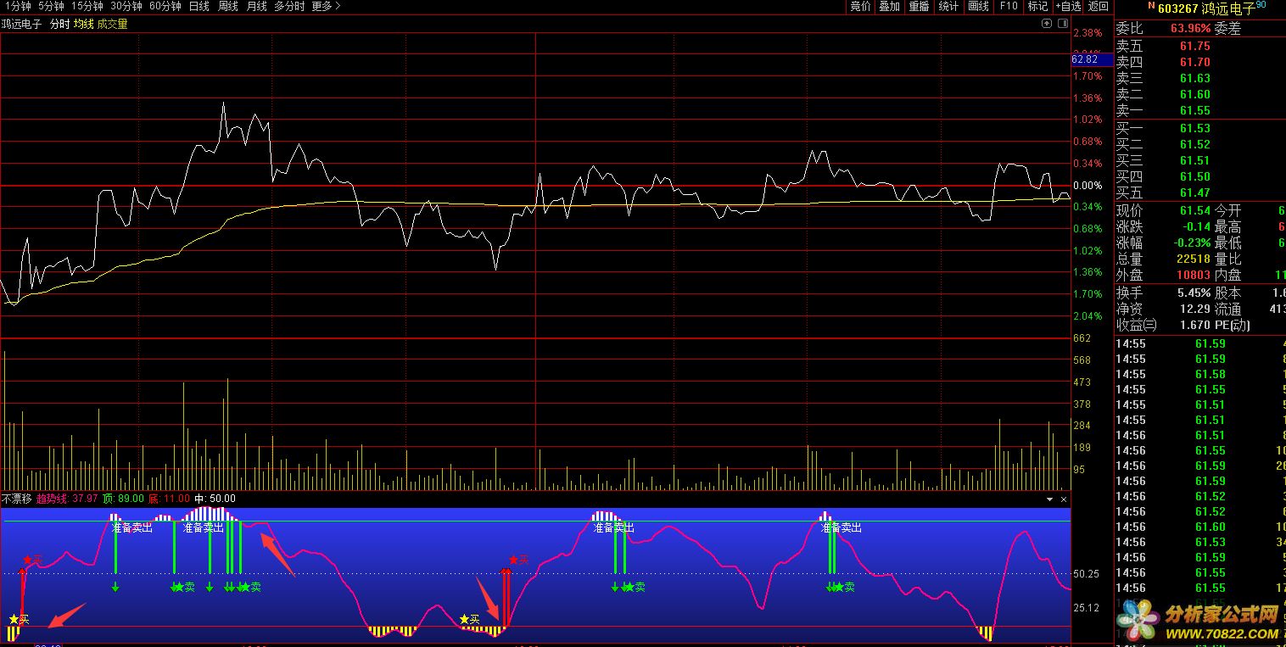Click the red N badge beside stock code
This screenshot has height=647, width=1286.
[x=1151, y=6]
